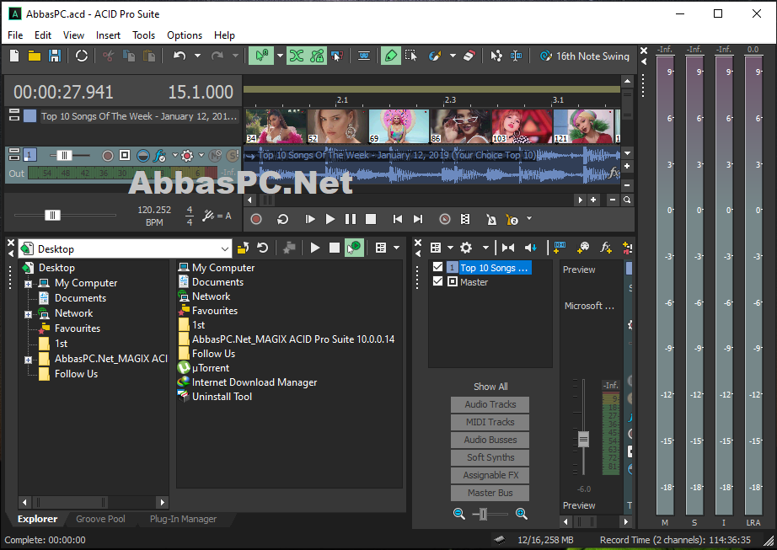The height and width of the screenshot is (550, 777).
Task: Start preview in Explorer toolbar
Action: pos(314,248)
